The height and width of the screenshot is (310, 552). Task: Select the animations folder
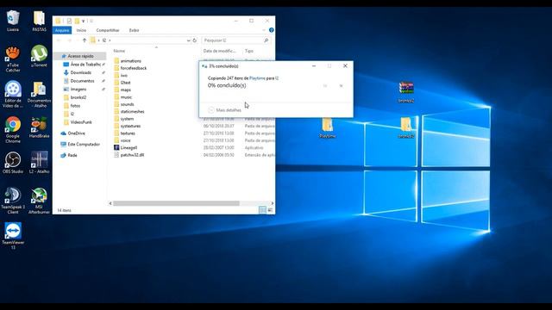130,61
